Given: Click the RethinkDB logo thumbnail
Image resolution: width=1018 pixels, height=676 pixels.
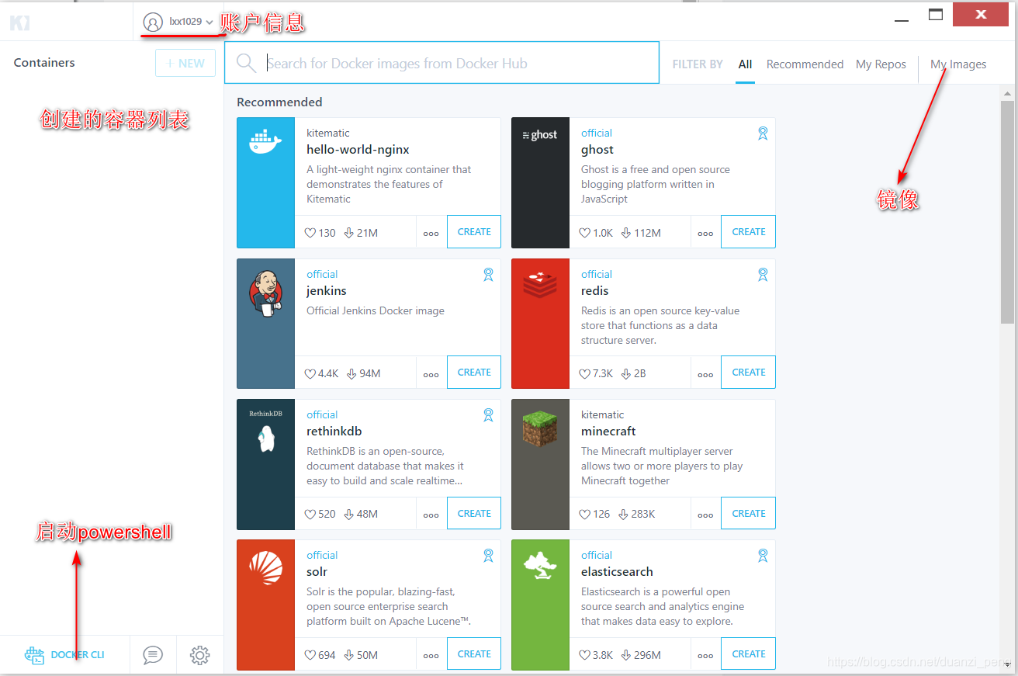Looking at the screenshot, I should pos(266,464).
